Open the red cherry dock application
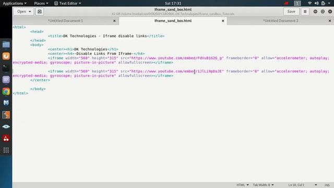Image resolution: width=334 pixels, height=188 pixels. pos(6,138)
